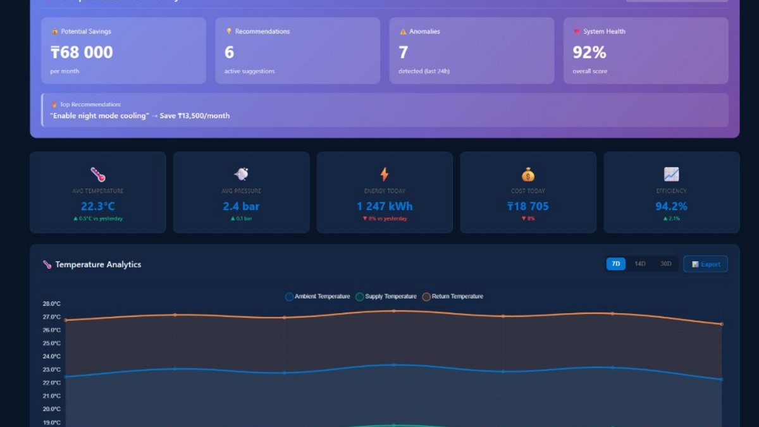Keep the 7D range selected
Image resolution: width=759 pixels, height=427 pixels.
coord(615,264)
